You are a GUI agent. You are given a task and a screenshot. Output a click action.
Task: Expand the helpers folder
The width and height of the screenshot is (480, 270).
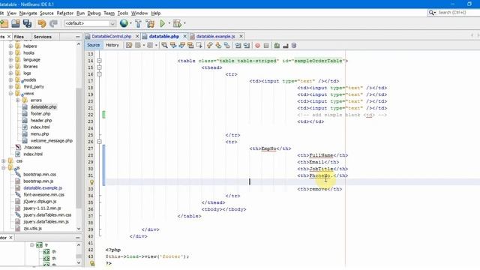tap(10, 46)
